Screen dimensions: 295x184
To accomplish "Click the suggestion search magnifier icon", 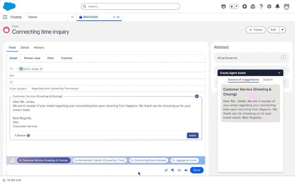I will pos(12,160).
